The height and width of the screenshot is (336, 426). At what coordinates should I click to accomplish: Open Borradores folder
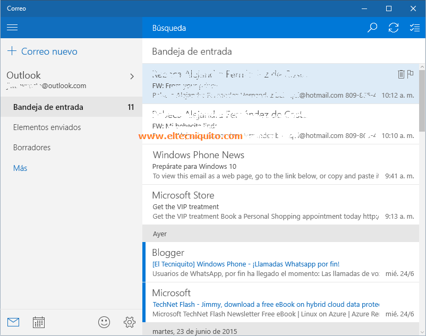pos(71,148)
